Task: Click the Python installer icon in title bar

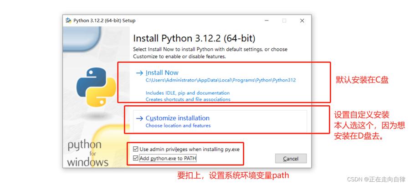Action: tap(69, 21)
